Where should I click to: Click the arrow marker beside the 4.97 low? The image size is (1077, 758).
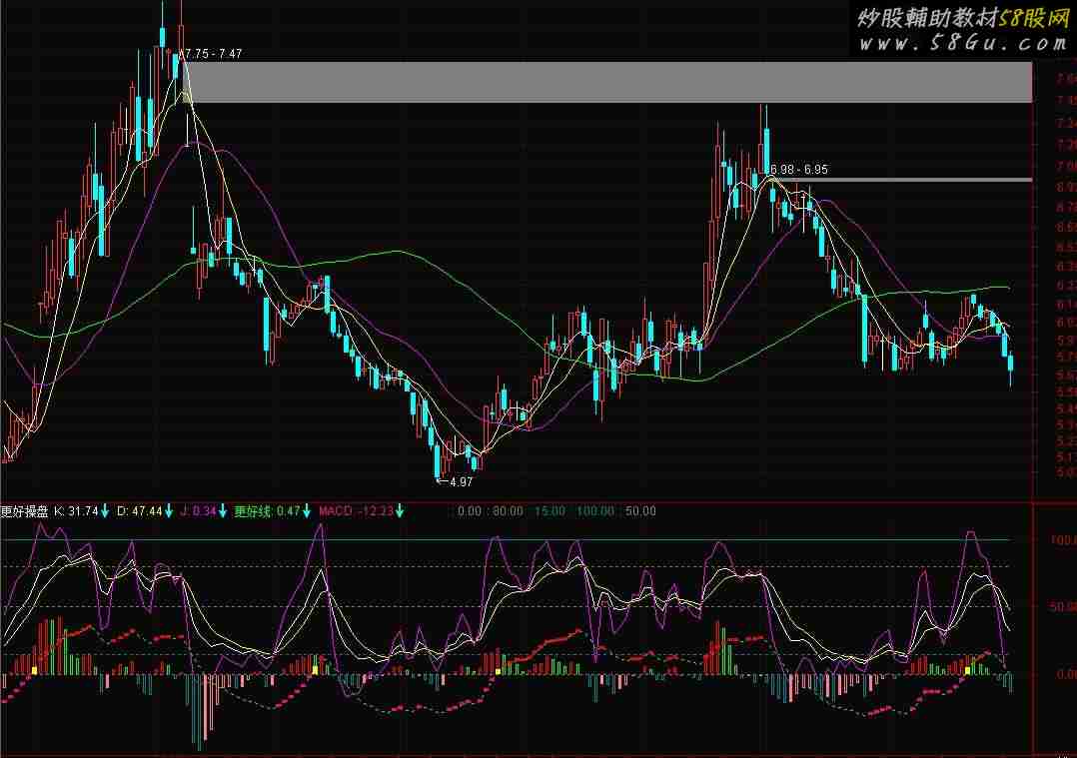(x=443, y=481)
